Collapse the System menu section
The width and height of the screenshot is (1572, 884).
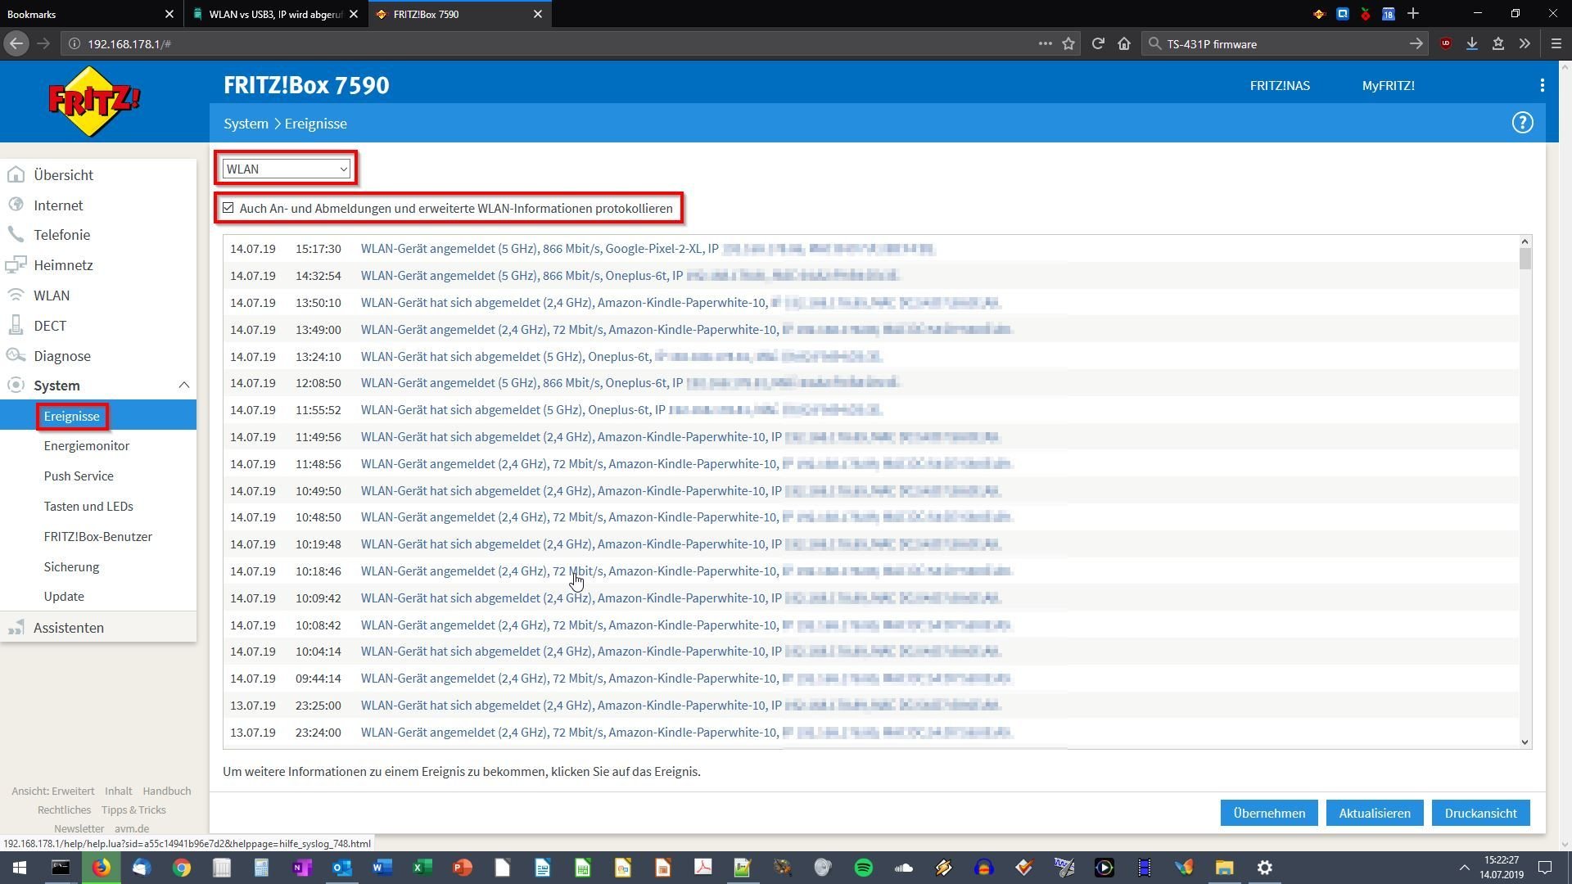tap(183, 386)
